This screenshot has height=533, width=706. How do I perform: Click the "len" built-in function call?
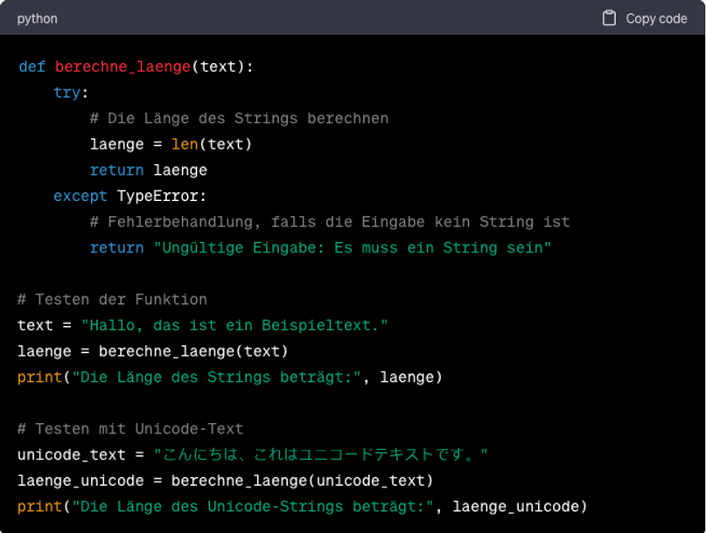(x=185, y=144)
